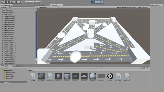Image resolution: width=164 pixels, height=92 pixels.
Task: Select the terrainCli.. script asset
Action: coord(118,77)
